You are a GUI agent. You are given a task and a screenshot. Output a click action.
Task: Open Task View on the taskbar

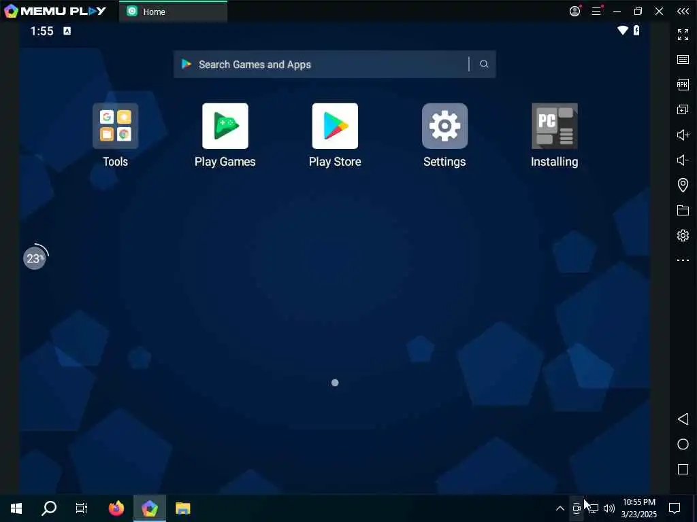pos(82,508)
